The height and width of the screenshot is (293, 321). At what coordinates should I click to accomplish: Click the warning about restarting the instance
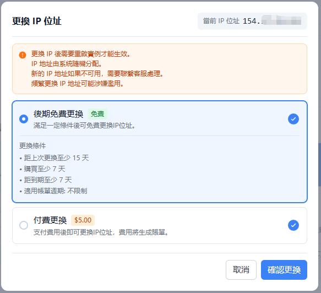pos(80,54)
